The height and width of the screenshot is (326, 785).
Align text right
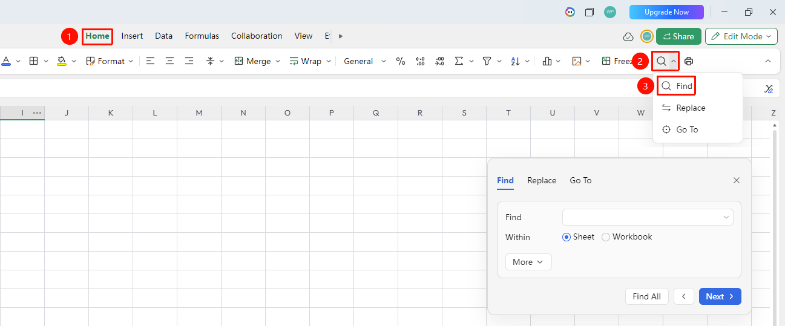(189, 61)
